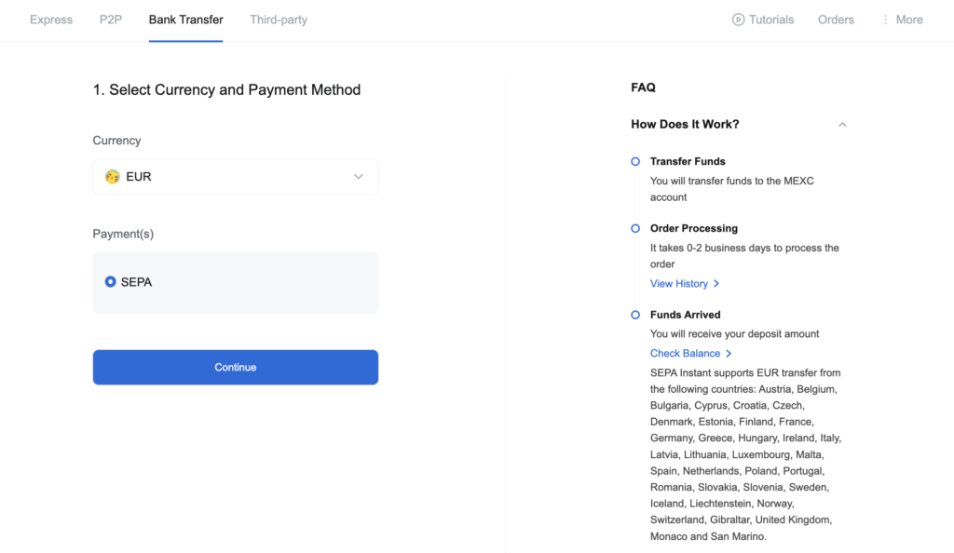This screenshot has height=553, width=954.
Task: Click the Check Balance arrow icon
Action: click(729, 353)
